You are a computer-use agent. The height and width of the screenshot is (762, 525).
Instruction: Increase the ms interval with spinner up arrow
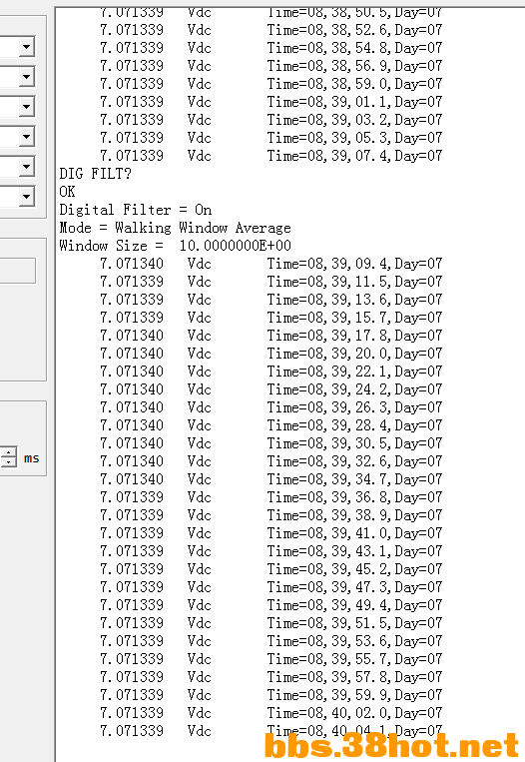(9, 452)
